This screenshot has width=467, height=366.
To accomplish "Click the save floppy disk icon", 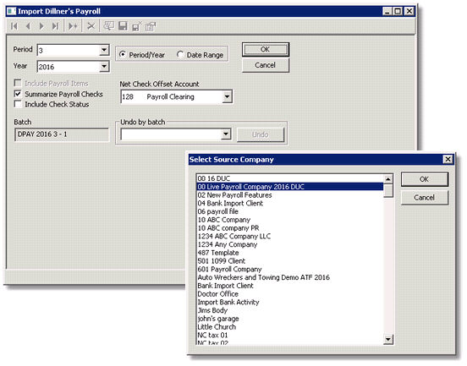I will pyautogui.click(x=123, y=26).
